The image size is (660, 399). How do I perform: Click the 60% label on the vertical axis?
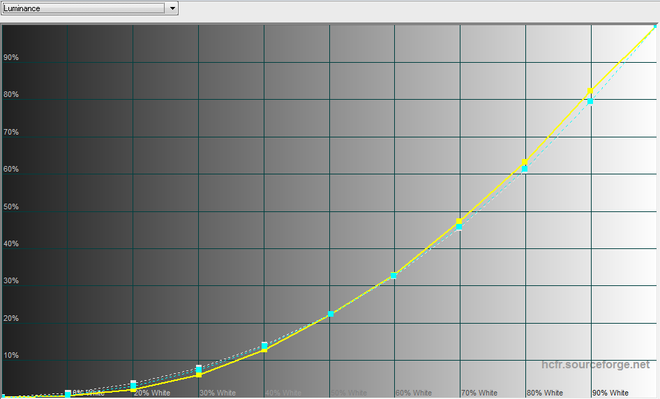click(11, 170)
